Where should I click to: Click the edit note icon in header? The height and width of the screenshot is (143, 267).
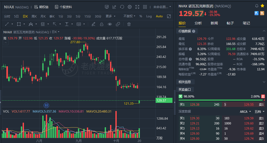tap(114, 7)
